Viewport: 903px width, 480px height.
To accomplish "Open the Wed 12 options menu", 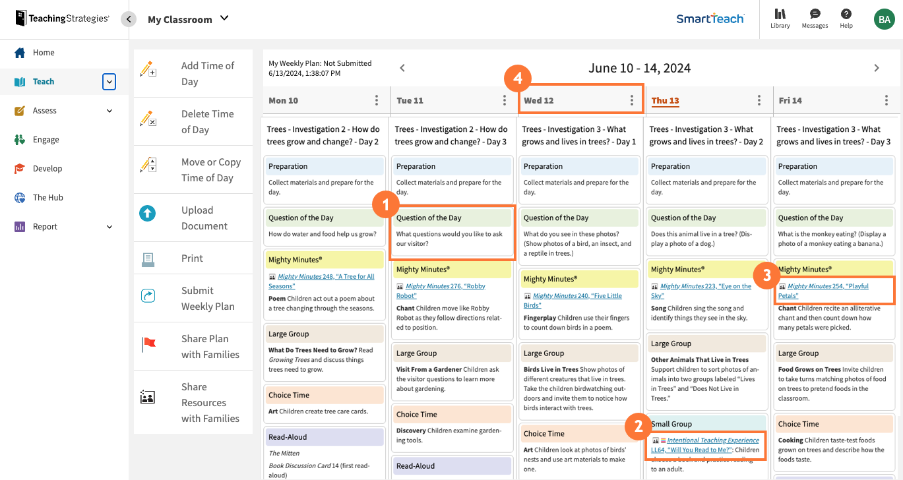I will (x=632, y=100).
